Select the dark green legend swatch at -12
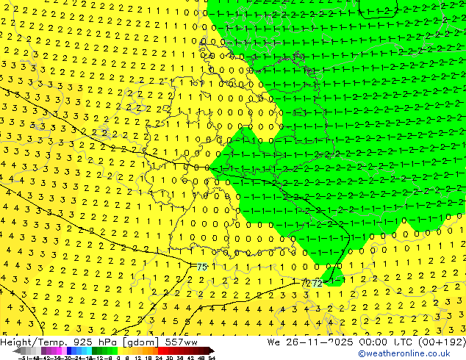466x360 pixels. click(94, 351)
